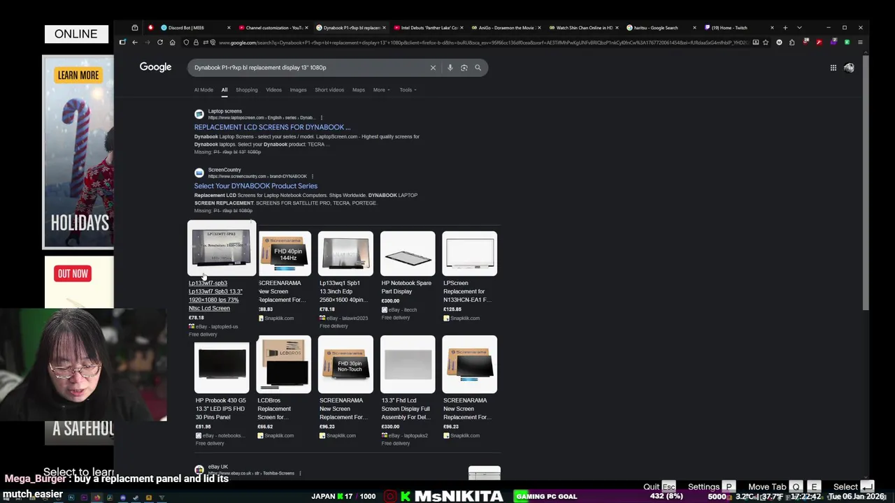895x503 pixels.
Task: Open SCREENARAMA FHD 30pin Non-Touch thumbnail
Action: click(345, 365)
